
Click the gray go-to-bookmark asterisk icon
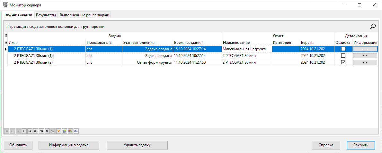(x=53, y=131)
